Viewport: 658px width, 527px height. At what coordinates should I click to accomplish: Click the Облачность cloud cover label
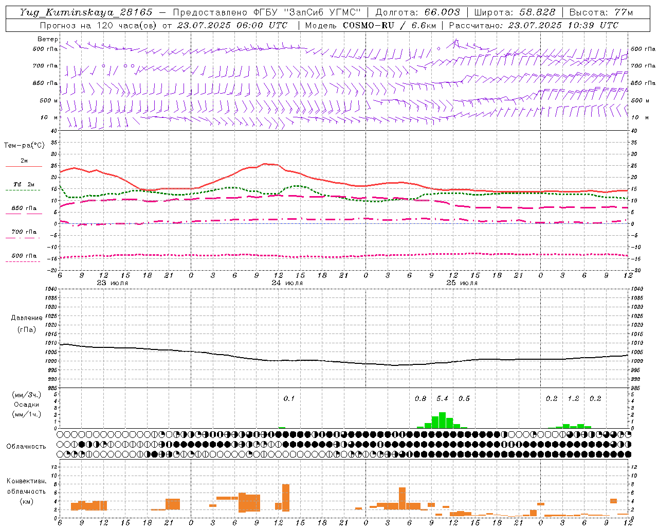[x=26, y=446]
